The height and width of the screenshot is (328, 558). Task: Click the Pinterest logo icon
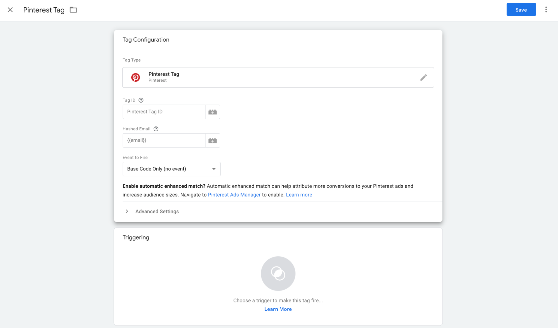click(135, 77)
